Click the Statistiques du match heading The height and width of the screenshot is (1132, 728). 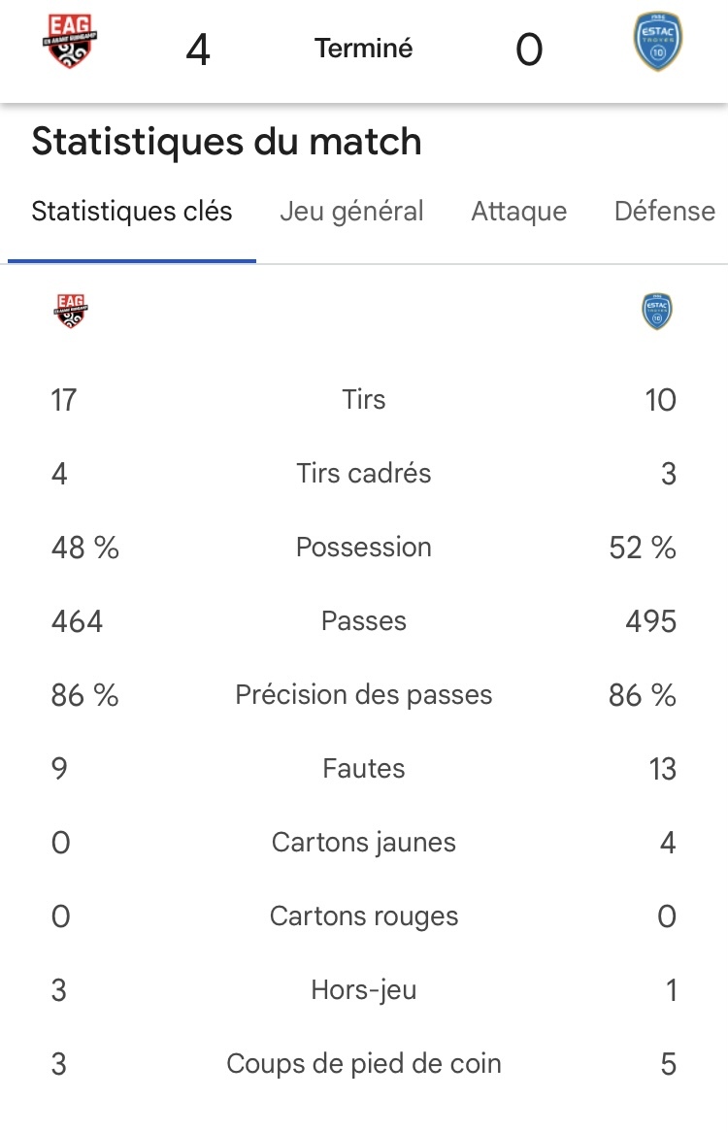(226, 141)
